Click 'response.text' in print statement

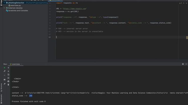click(x=82, y=23)
